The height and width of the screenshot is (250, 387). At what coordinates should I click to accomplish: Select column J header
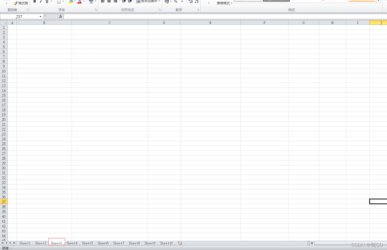(x=378, y=23)
